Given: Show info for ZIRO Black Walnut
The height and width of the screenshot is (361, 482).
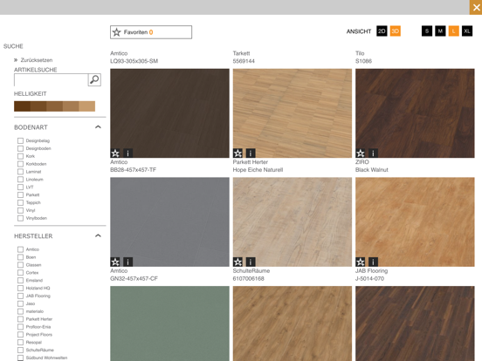Looking at the screenshot, I should tap(373, 262).
